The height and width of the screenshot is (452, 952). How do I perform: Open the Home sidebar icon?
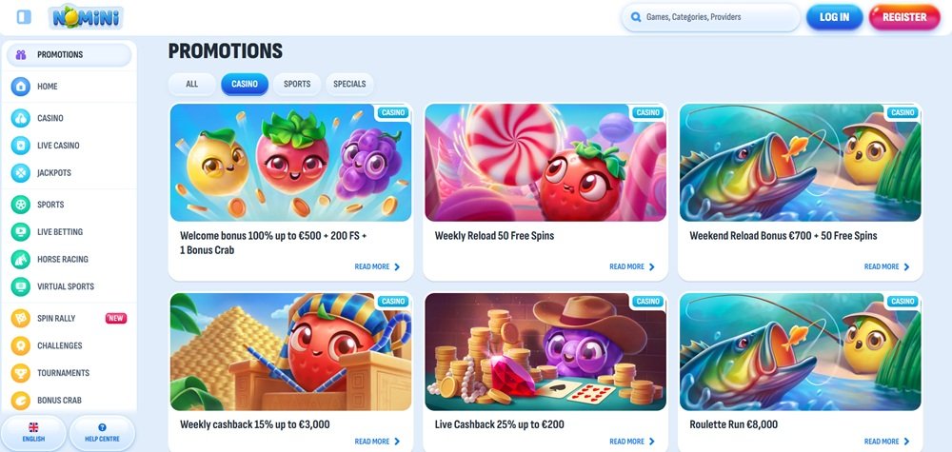21,87
